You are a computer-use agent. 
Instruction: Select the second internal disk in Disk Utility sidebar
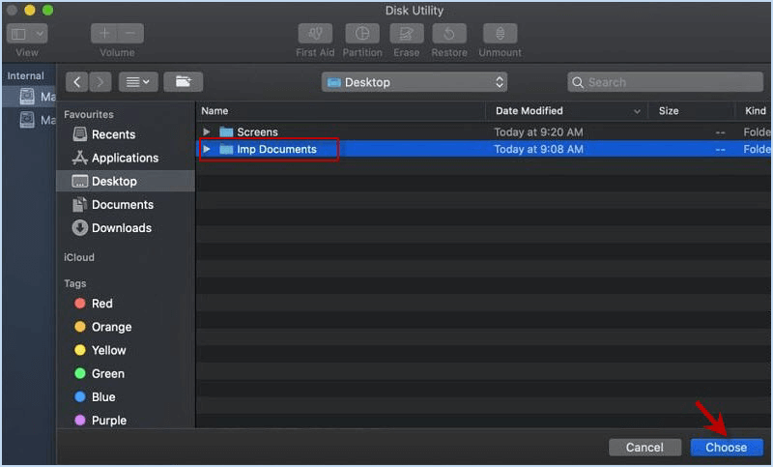tap(30, 120)
